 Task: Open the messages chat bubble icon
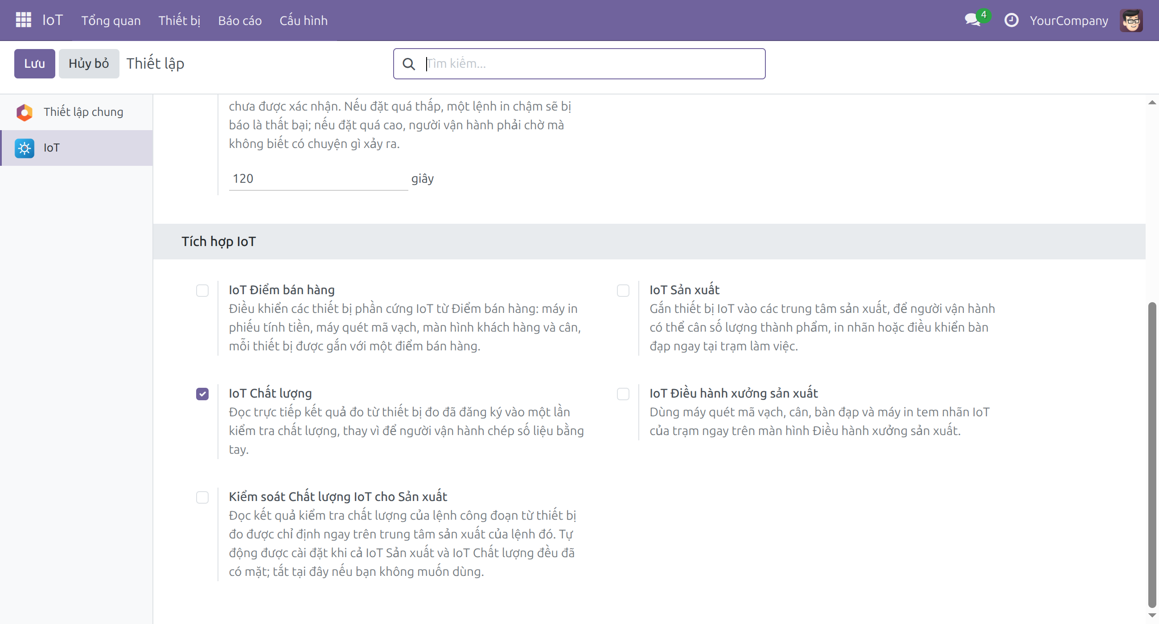tap(973, 20)
